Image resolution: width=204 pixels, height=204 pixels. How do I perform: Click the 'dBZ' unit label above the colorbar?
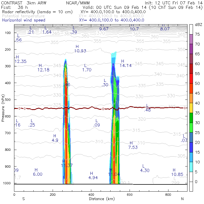pos(198,25)
